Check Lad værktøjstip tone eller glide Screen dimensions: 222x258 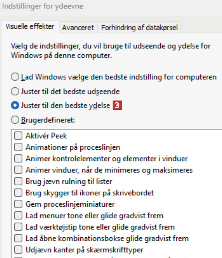(18, 227)
